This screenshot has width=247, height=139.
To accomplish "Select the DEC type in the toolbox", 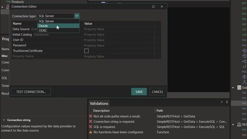I will 244,14.
